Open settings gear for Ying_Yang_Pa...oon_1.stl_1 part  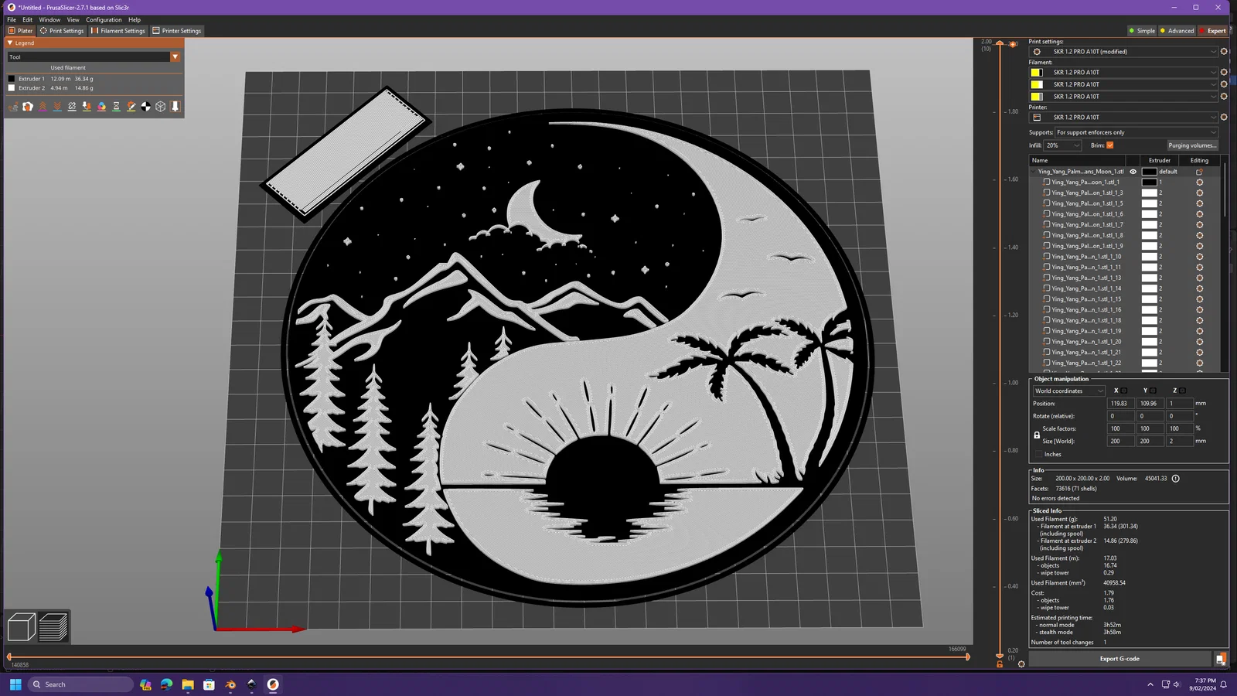pyautogui.click(x=1200, y=183)
